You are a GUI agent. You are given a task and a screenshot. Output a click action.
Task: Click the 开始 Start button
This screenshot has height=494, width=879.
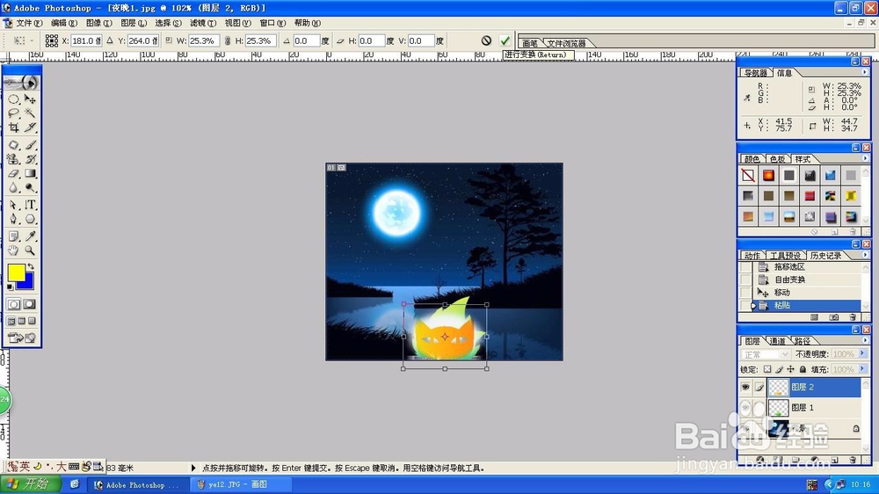(31, 484)
